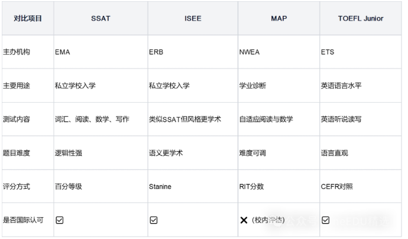Select the 题目难度 row label

(x=17, y=153)
